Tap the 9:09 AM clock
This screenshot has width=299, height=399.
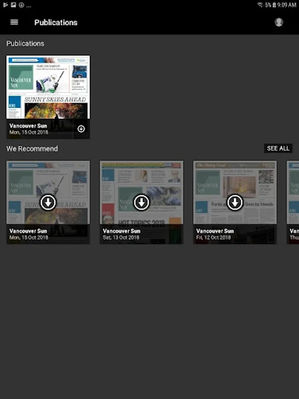[x=287, y=5]
